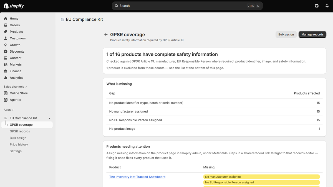The height and width of the screenshot is (187, 333).
Task: Click the Customers person icon
Action: [6, 38]
